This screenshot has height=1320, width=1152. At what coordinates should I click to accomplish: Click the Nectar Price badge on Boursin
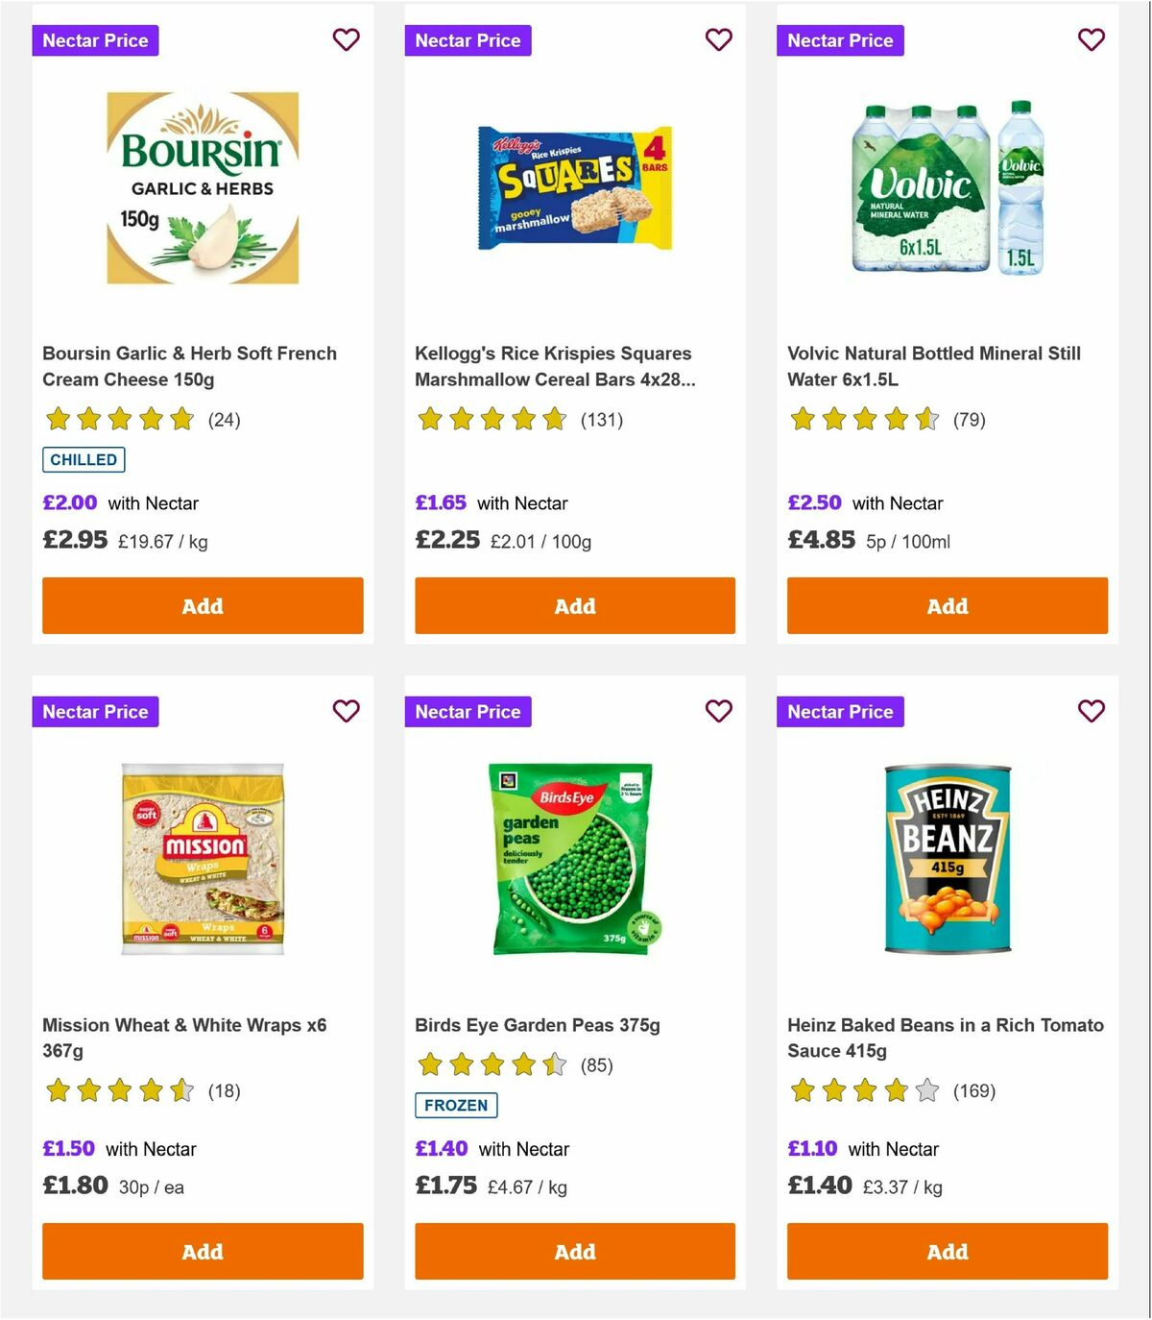point(95,40)
